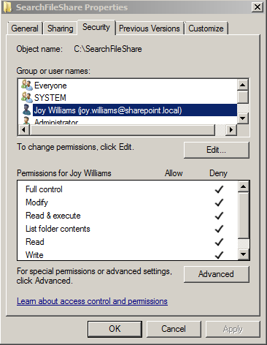
Task: Click the Write deny checkmark
Action: click(x=219, y=255)
